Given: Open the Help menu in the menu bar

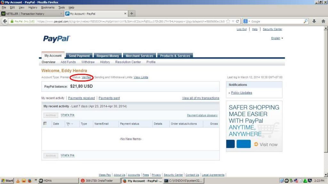Looking at the screenshot, I should pyautogui.click(x=71, y=8).
